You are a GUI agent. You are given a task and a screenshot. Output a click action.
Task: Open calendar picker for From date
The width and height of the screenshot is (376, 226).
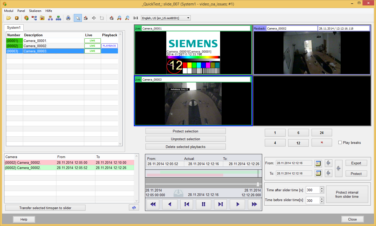pos(318,163)
